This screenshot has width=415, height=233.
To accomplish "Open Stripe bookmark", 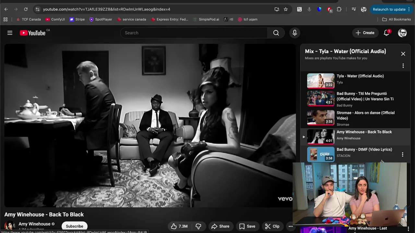I will pyautogui.click(x=77, y=19).
